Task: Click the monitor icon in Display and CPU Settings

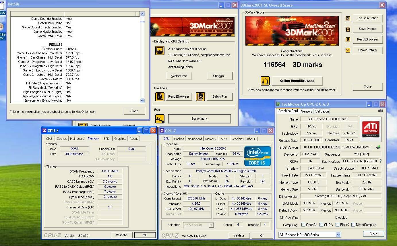Action: (x=160, y=51)
